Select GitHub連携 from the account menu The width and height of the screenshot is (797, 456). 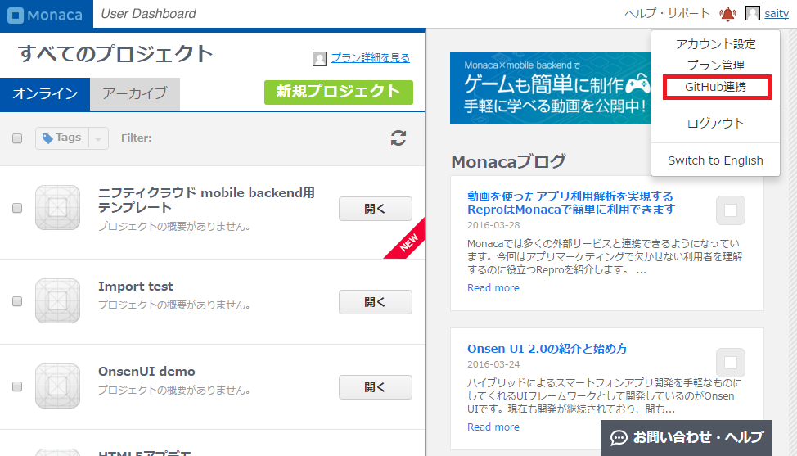click(715, 87)
